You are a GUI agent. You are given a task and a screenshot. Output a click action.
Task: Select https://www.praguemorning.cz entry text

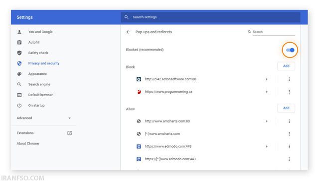tap(168, 92)
